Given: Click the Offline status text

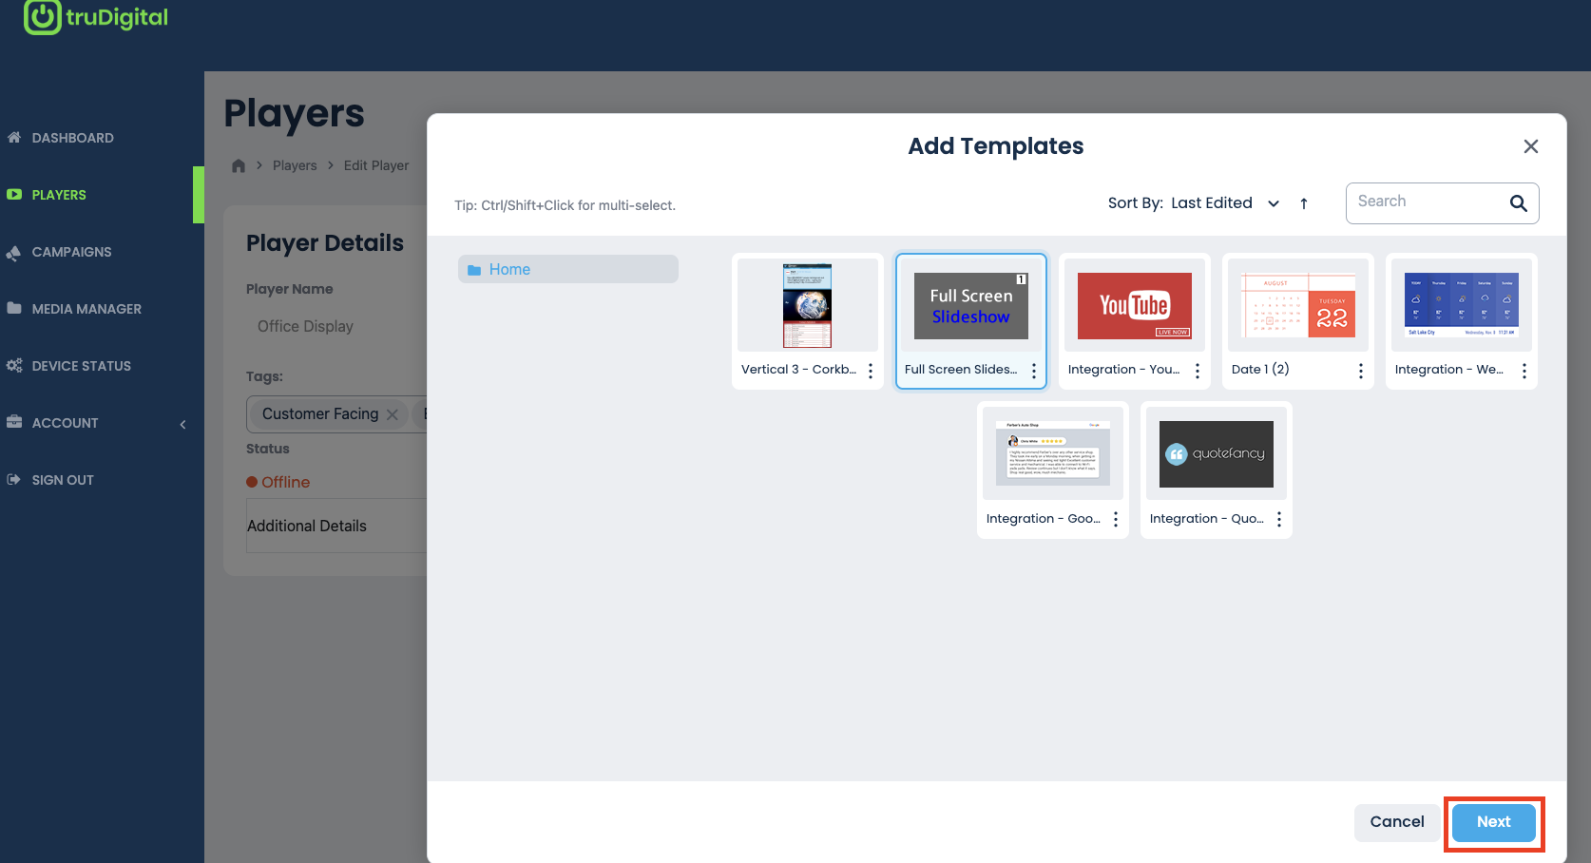Looking at the screenshot, I should click(286, 482).
